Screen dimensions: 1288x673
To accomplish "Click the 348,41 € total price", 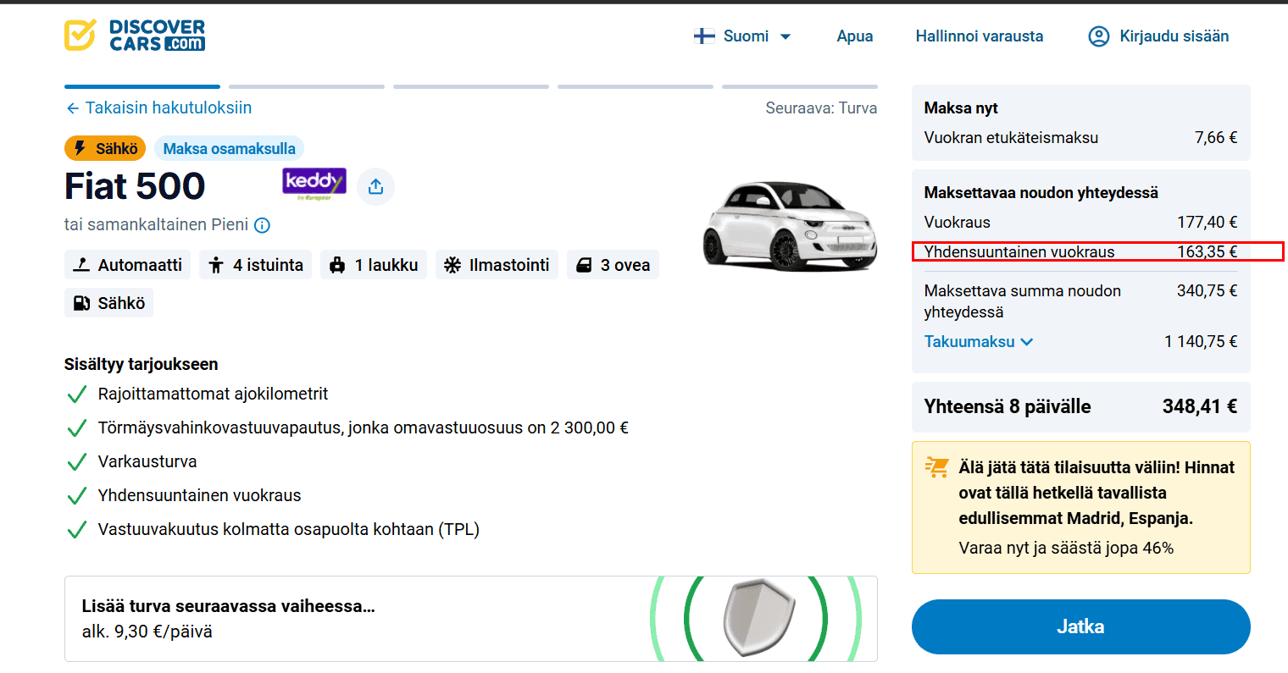I will pyautogui.click(x=1200, y=406).
